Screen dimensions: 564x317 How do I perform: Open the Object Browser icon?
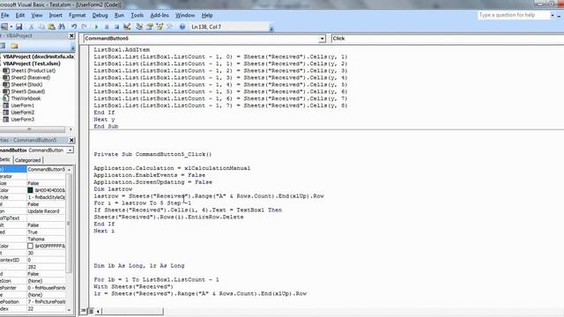click(160, 26)
